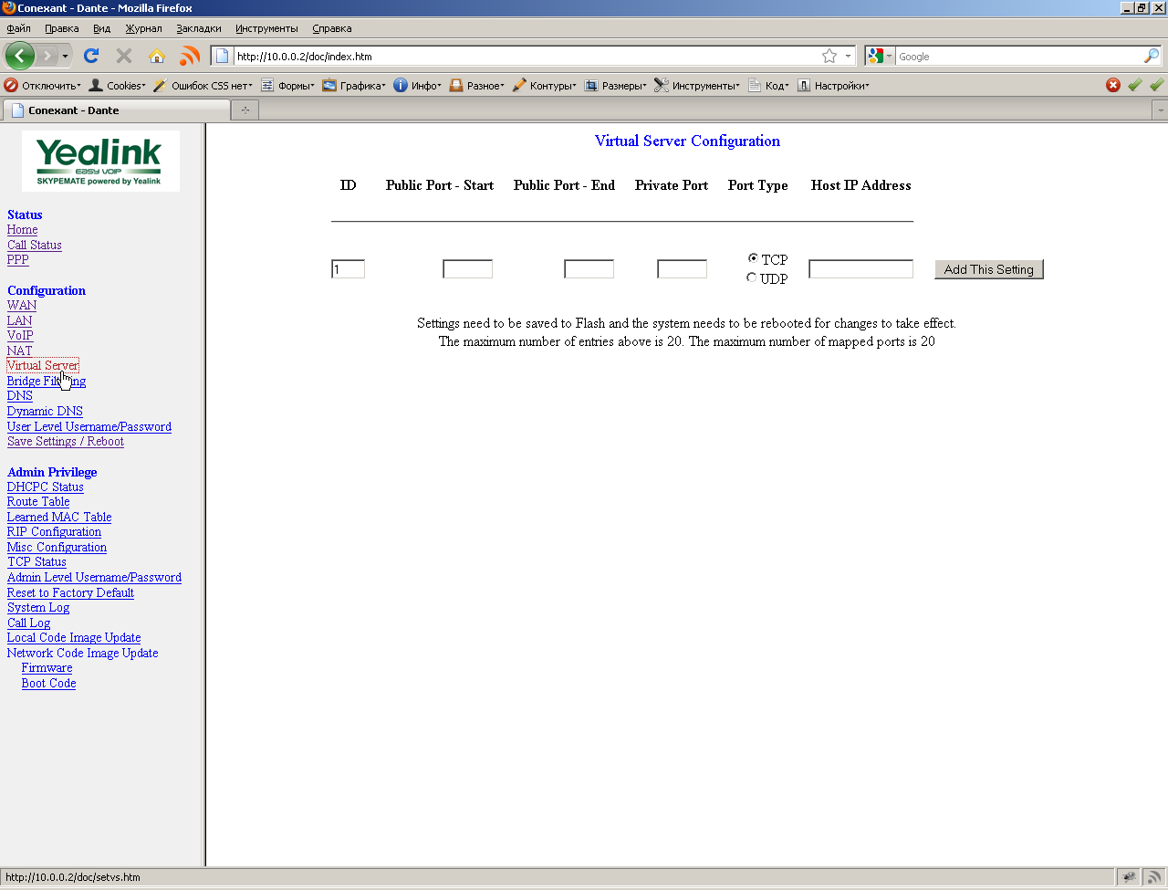Open the Отключить developer toolbar menu

tap(42, 86)
